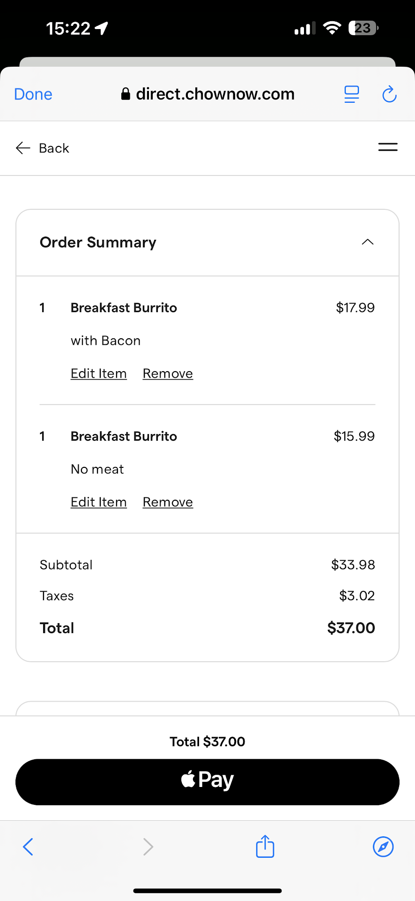Collapse the Order Summary section
Viewport: 415px width, 901px height.
tap(368, 242)
